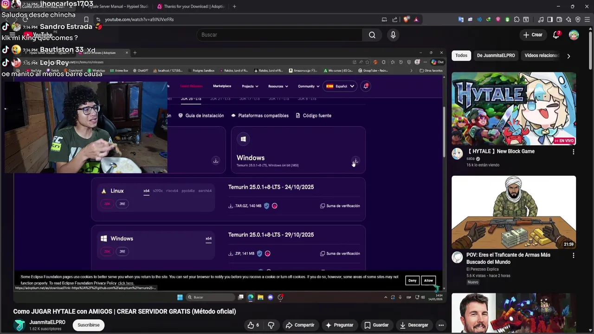Click the Brave Shields lion icon
The height and width of the screenshot is (334, 594).
[x=407, y=19]
